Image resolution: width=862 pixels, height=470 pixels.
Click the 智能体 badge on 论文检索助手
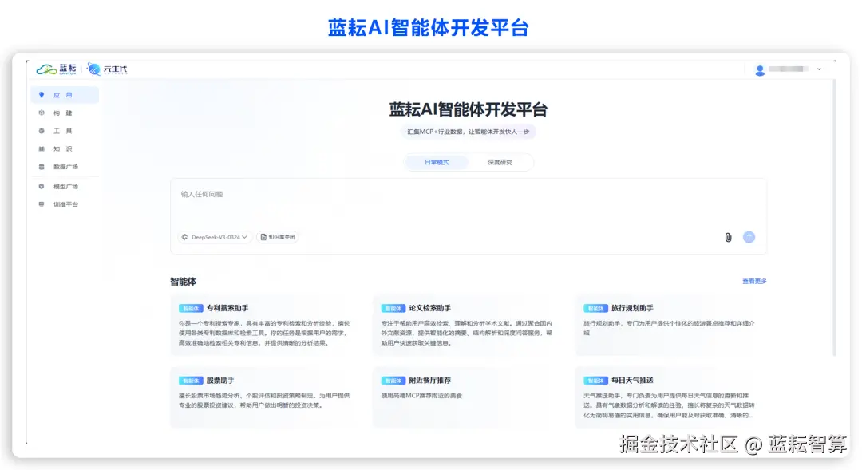(393, 308)
